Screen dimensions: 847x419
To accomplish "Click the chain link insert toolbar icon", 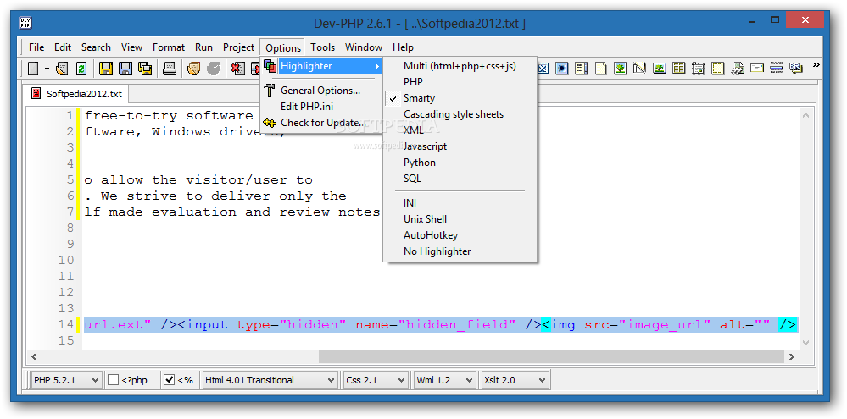I will [x=738, y=69].
